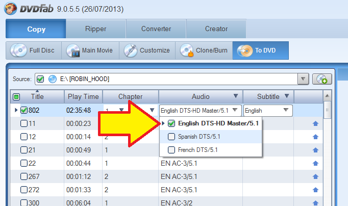The height and width of the screenshot is (206, 348).
Task: Sort by the Title column header
Action: tap(37, 97)
